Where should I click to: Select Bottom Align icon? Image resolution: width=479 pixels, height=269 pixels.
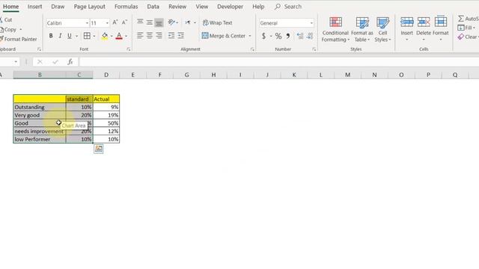coord(159,22)
